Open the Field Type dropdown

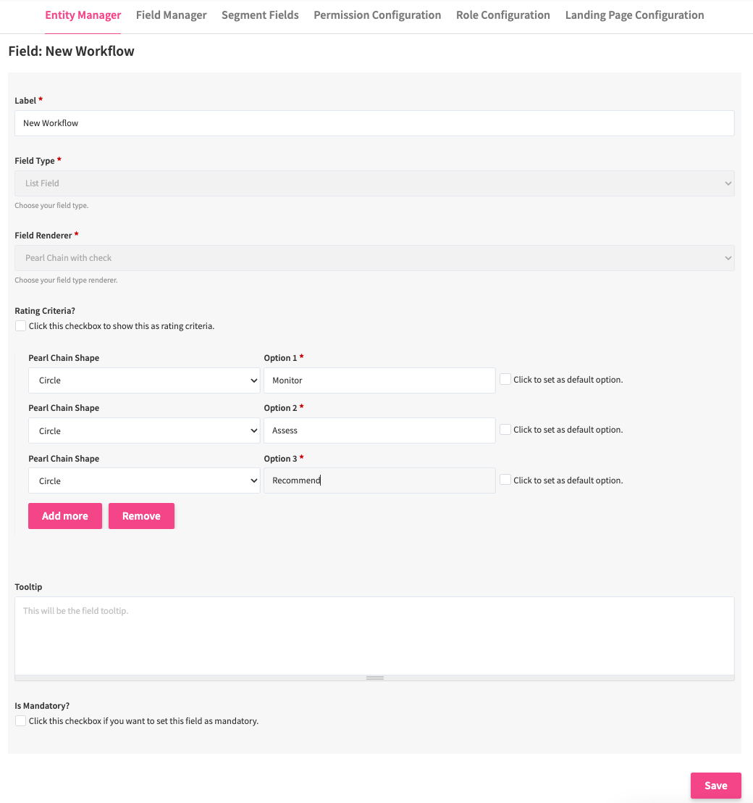(x=374, y=183)
